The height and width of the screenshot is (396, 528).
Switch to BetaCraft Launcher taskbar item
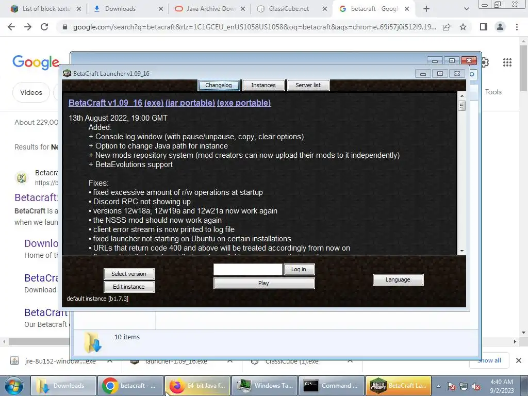399,386
